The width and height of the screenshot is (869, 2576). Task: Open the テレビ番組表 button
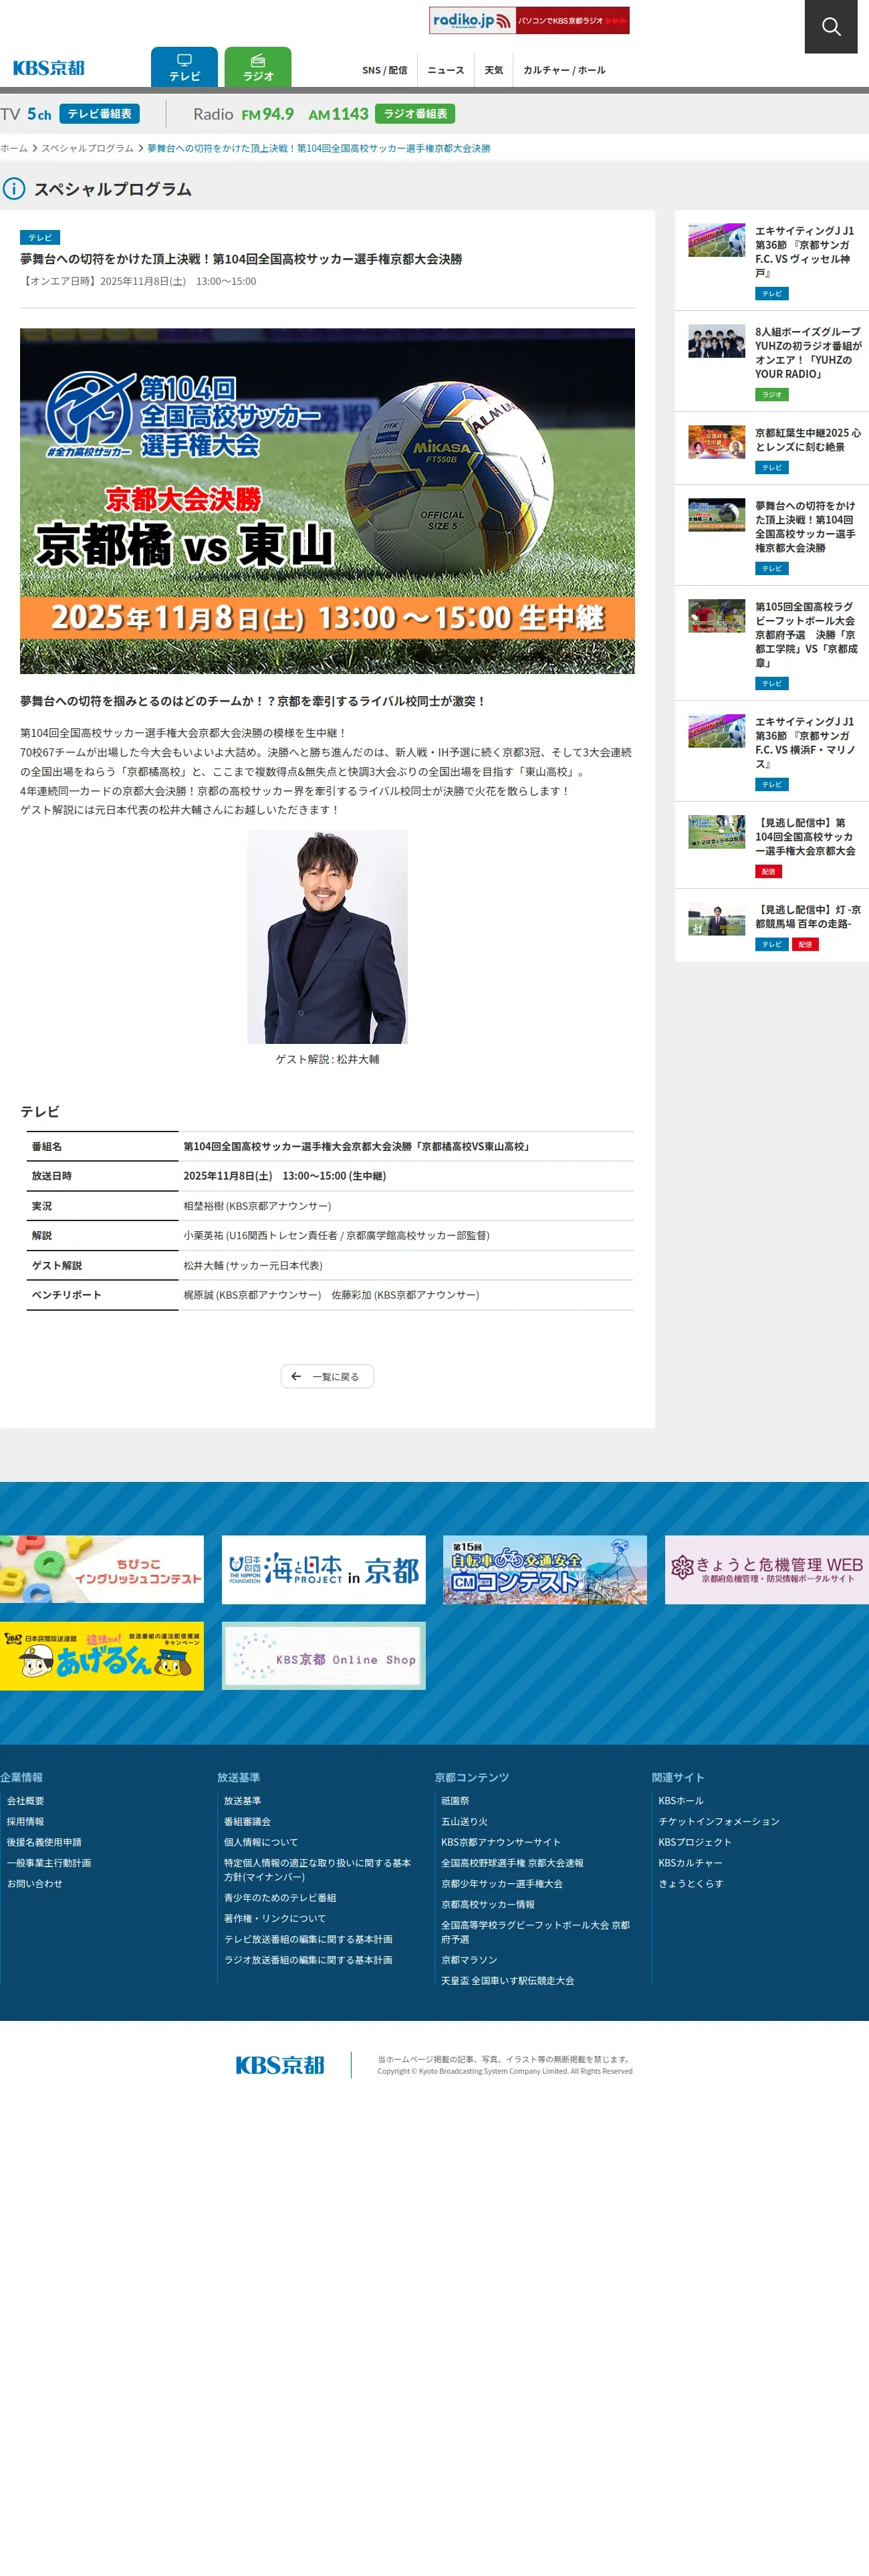(99, 114)
